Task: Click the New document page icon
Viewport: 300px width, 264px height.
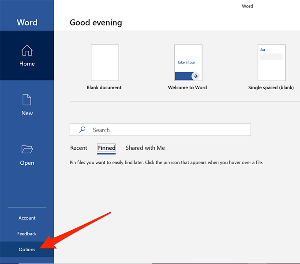Action: click(x=27, y=100)
